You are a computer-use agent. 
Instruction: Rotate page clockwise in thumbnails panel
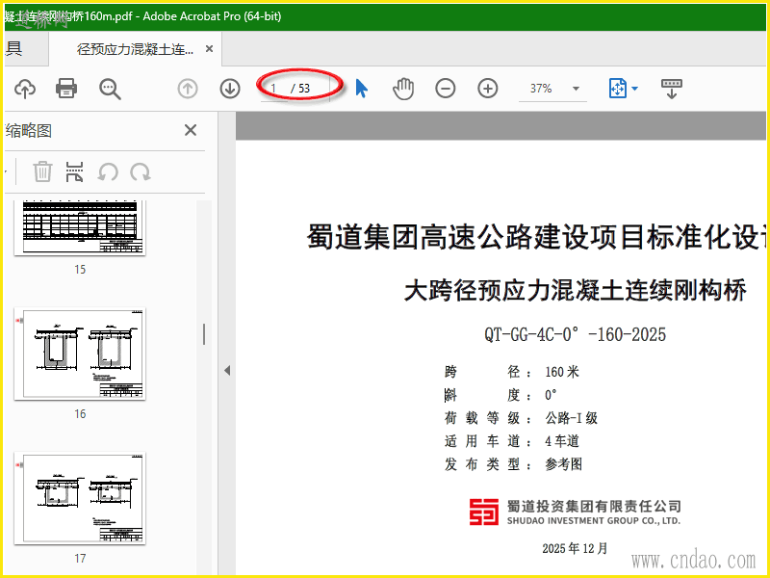point(140,172)
